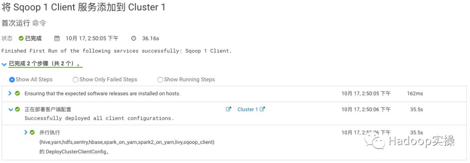The height and width of the screenshot is (163, 470).
Task: Click the calendar icon beside start date
Action: click(x=57, y=39)
